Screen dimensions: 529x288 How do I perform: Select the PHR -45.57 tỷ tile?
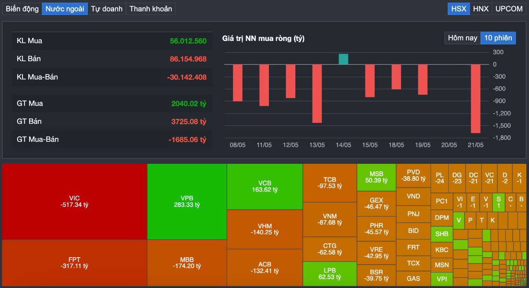(x=376, y=229)
